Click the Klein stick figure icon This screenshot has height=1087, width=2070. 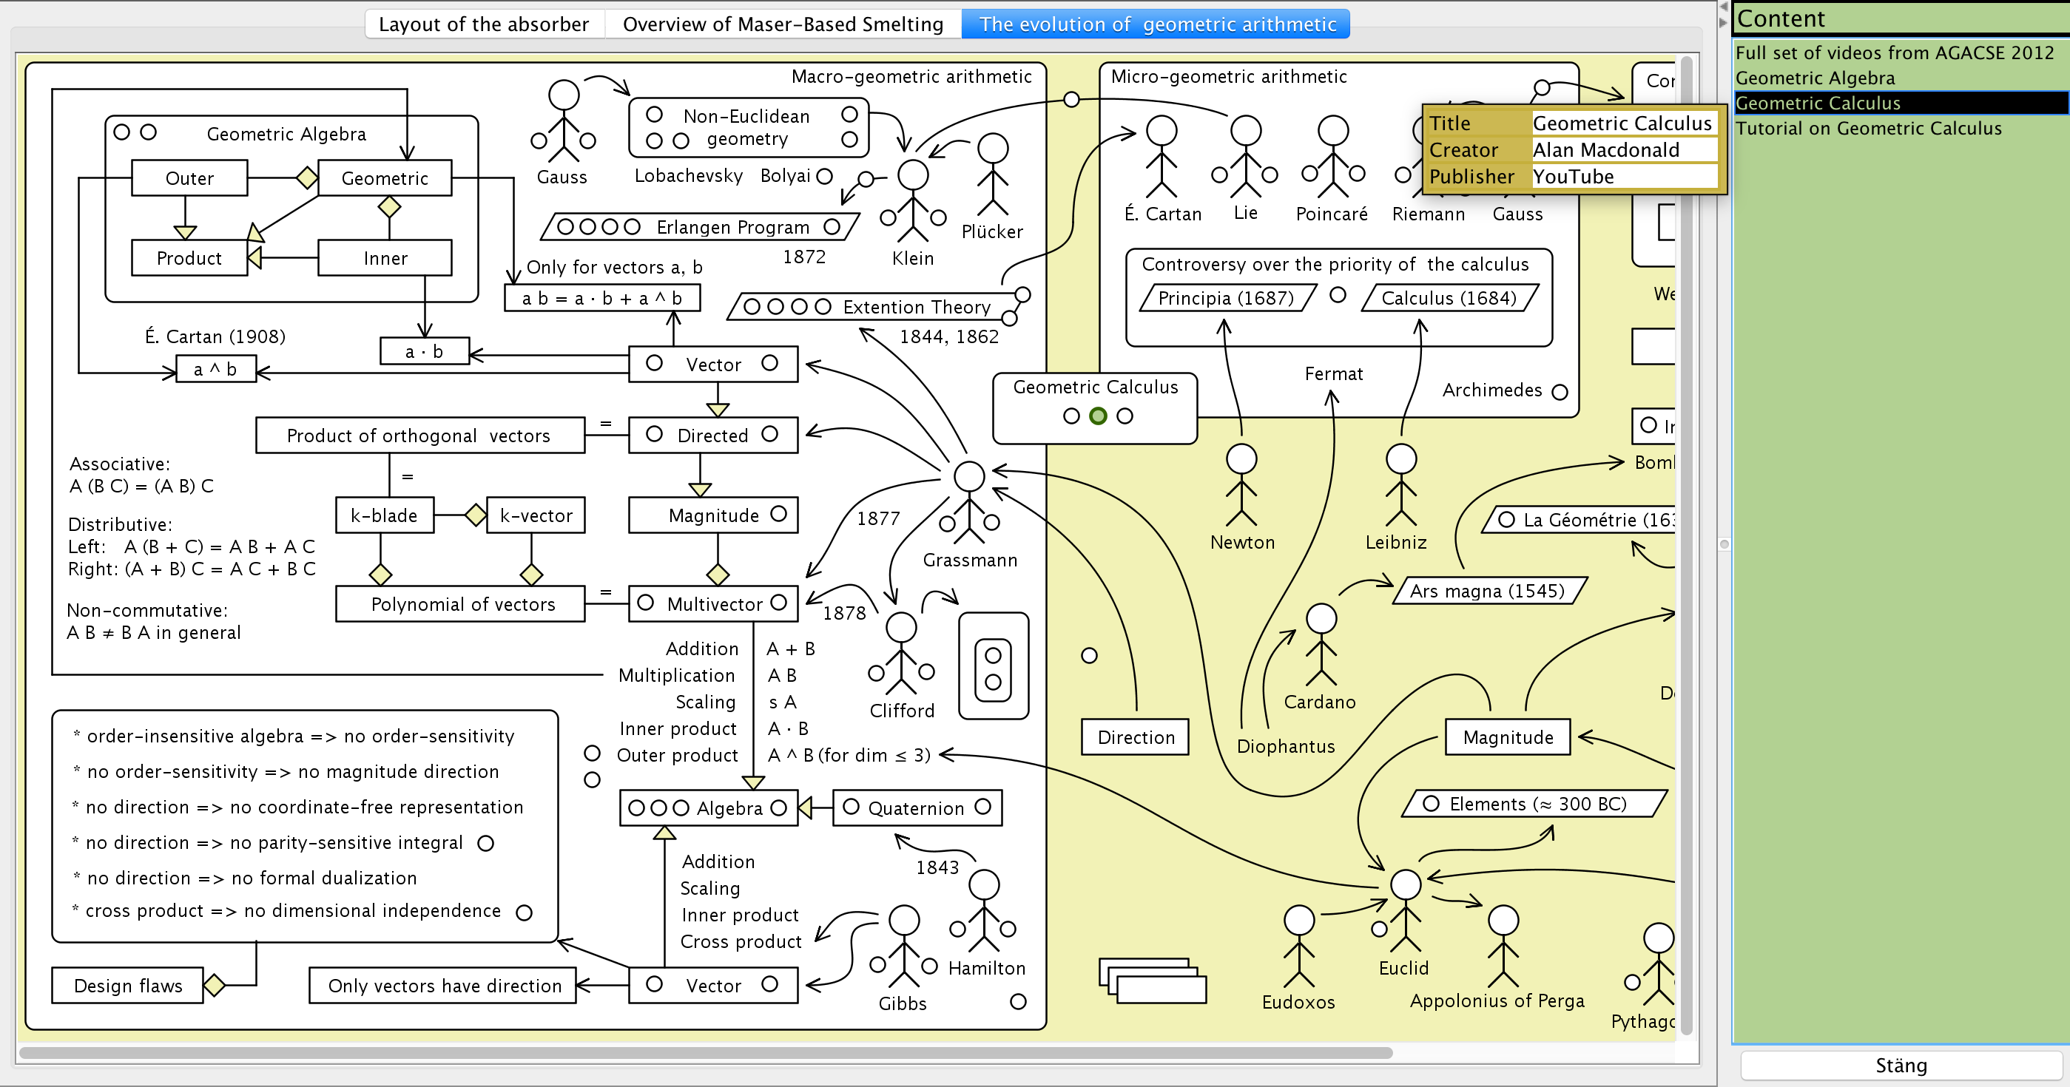pyautogui.click(x=913, y=201)
